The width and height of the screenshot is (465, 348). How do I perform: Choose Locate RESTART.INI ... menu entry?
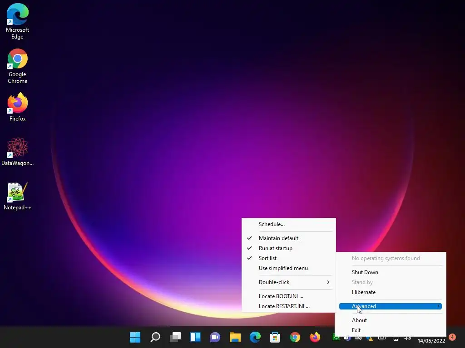(288, 306)
